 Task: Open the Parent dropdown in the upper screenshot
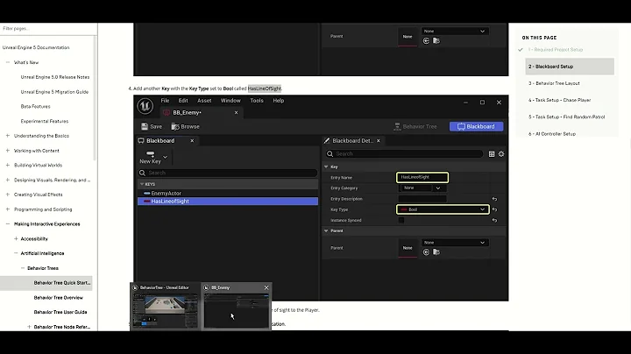[x=455, y=31]
